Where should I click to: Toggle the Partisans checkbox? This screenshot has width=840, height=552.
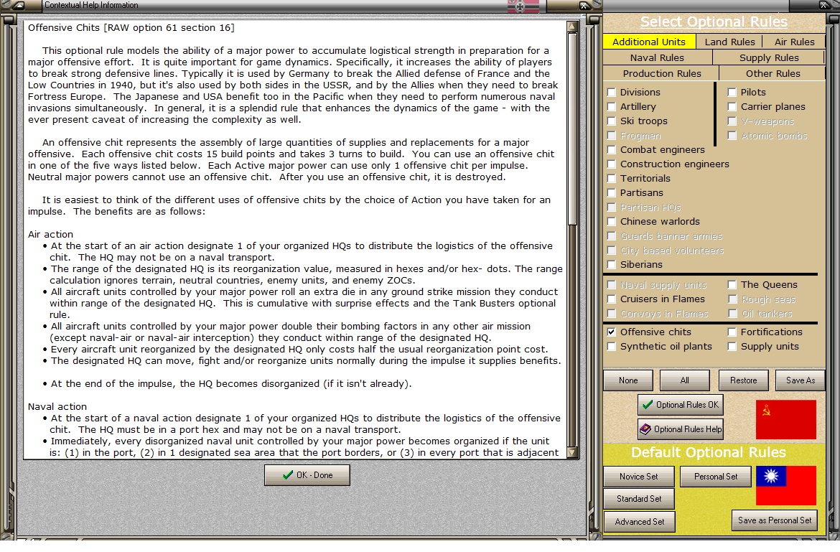(611, 193)
